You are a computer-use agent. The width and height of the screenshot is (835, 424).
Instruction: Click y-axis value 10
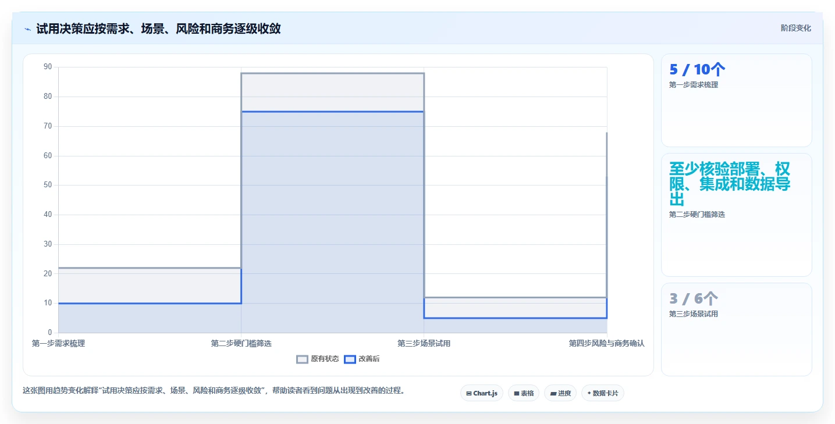pos(48,303)
